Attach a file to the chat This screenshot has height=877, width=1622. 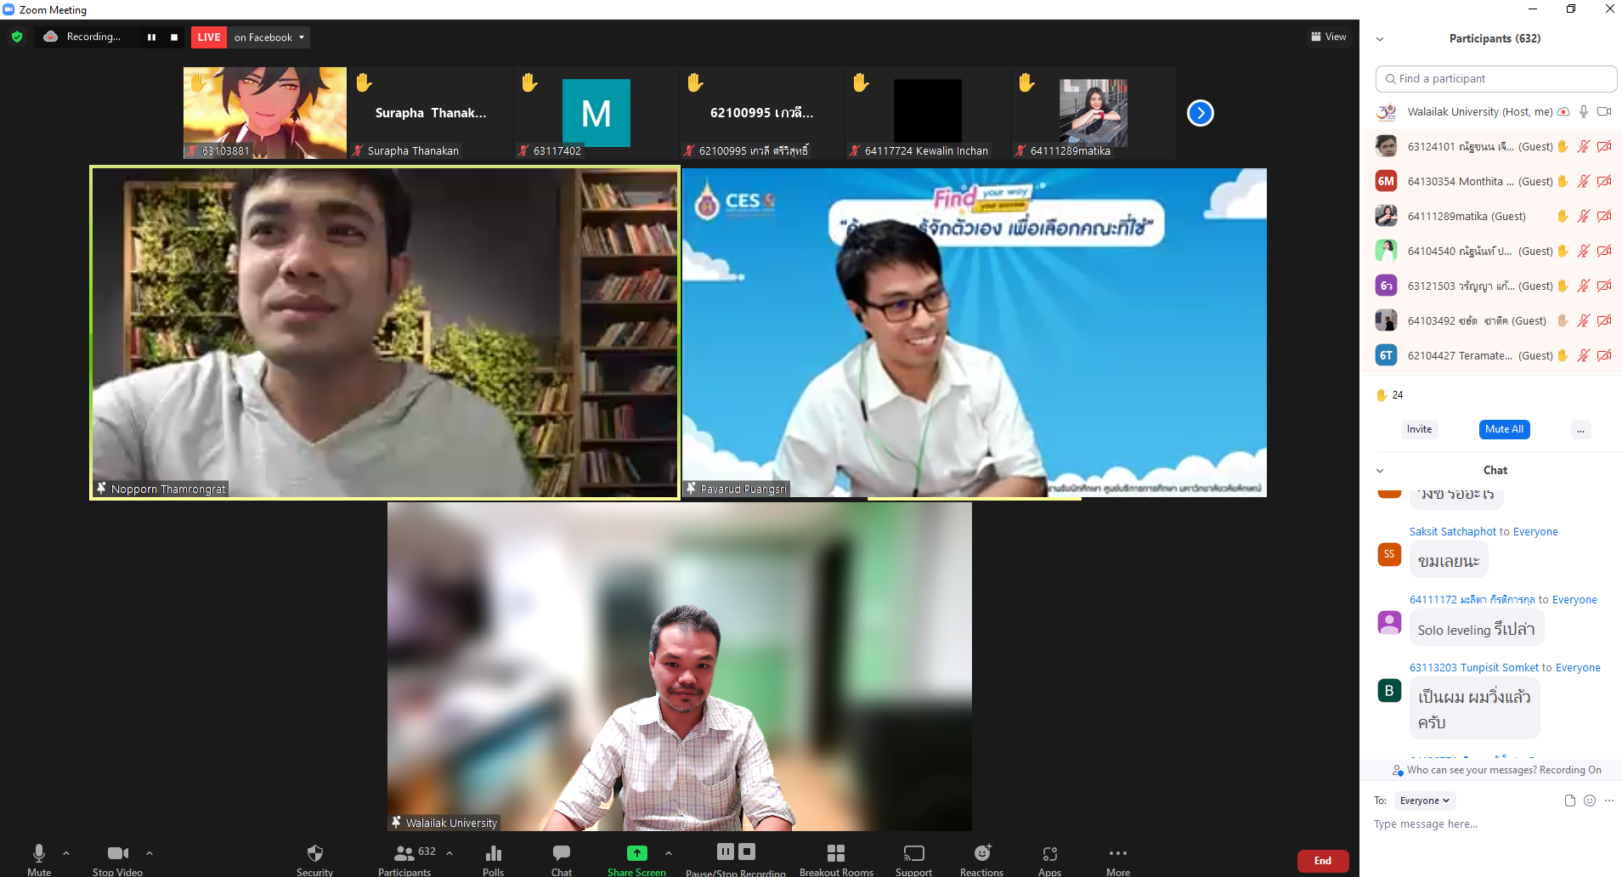[x=1568, y=801]
